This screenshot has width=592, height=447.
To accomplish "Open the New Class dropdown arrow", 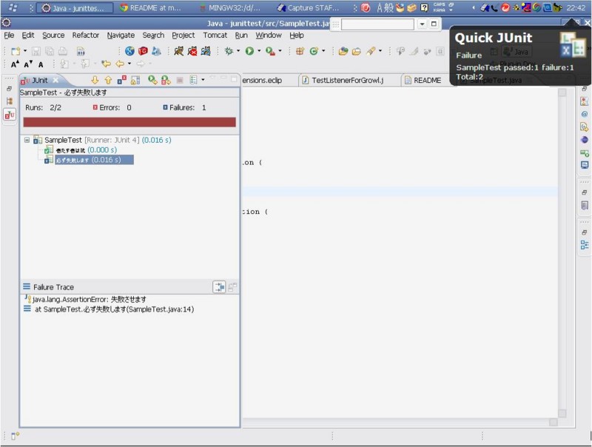I will (323, 50).
